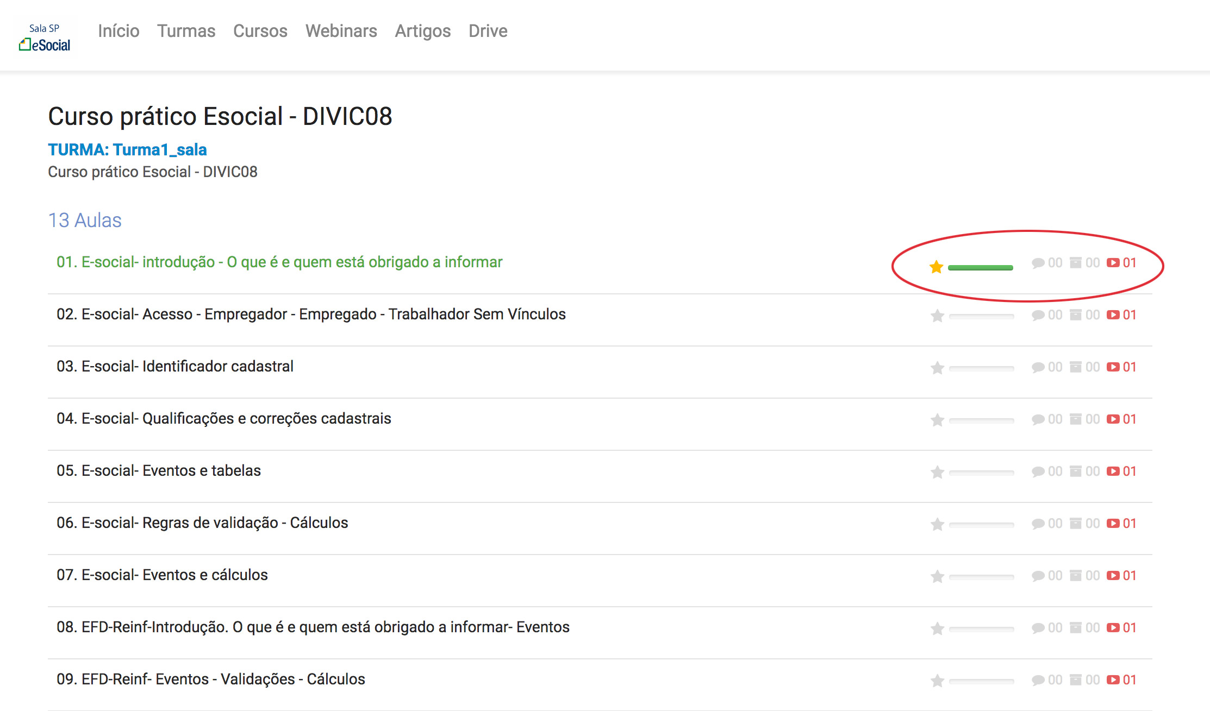Click the red video icon on lesson 07

click(1113, 576)
